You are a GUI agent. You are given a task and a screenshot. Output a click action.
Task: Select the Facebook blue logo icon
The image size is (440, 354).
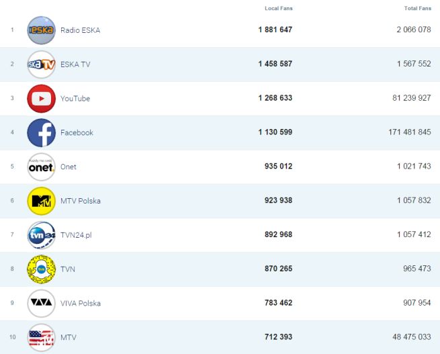click(x=41, y=133)
